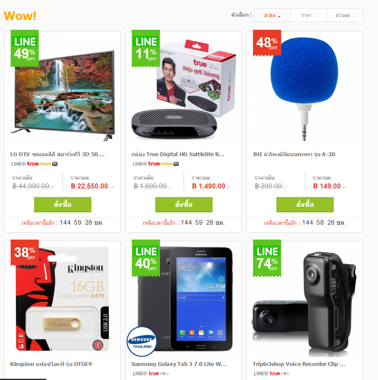Open the Samsung Galaxy Tab 3 title
The image size is (378, 380).
[x=179, y=364]
